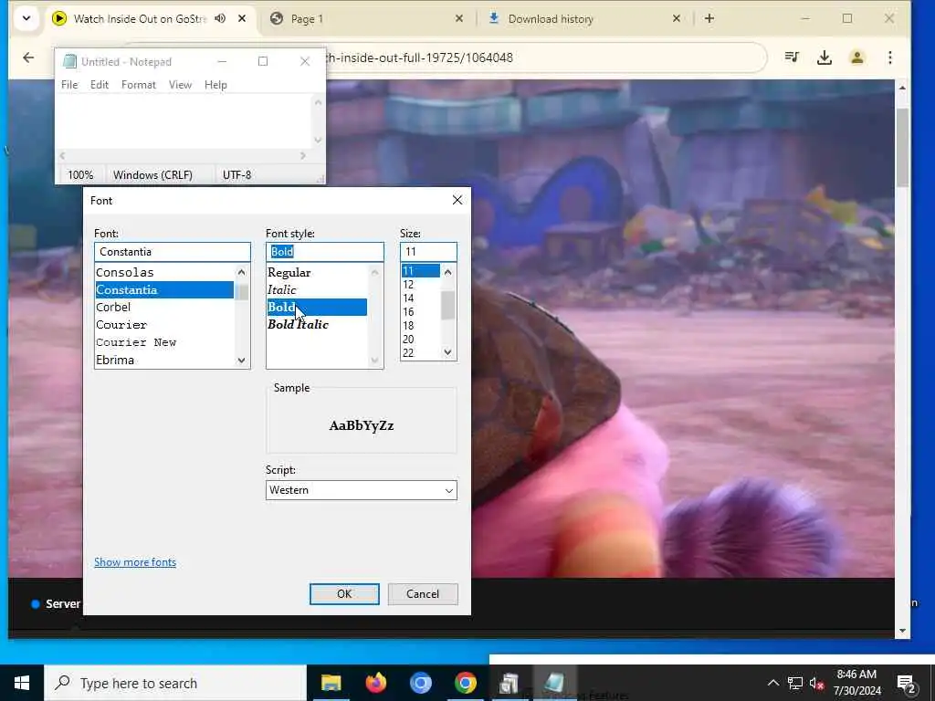Click font list scroll down arrow
The width and height of the screenshot is (935, 701).
[x=241, y=360]
